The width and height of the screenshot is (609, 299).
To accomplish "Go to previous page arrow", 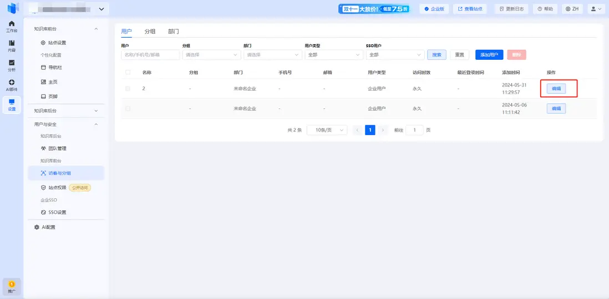I will [357, 130].
